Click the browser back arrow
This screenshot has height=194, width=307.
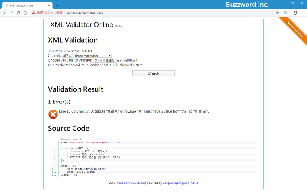point(5,13)
